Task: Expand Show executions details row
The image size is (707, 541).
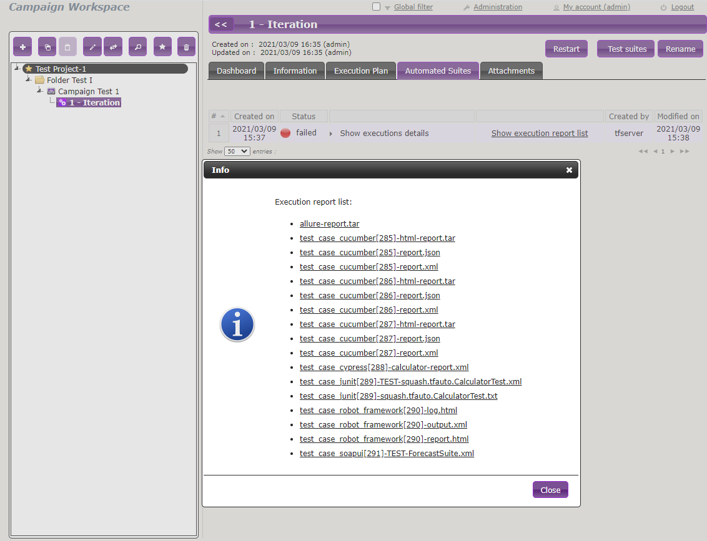Action: click(x=331, y=134)
